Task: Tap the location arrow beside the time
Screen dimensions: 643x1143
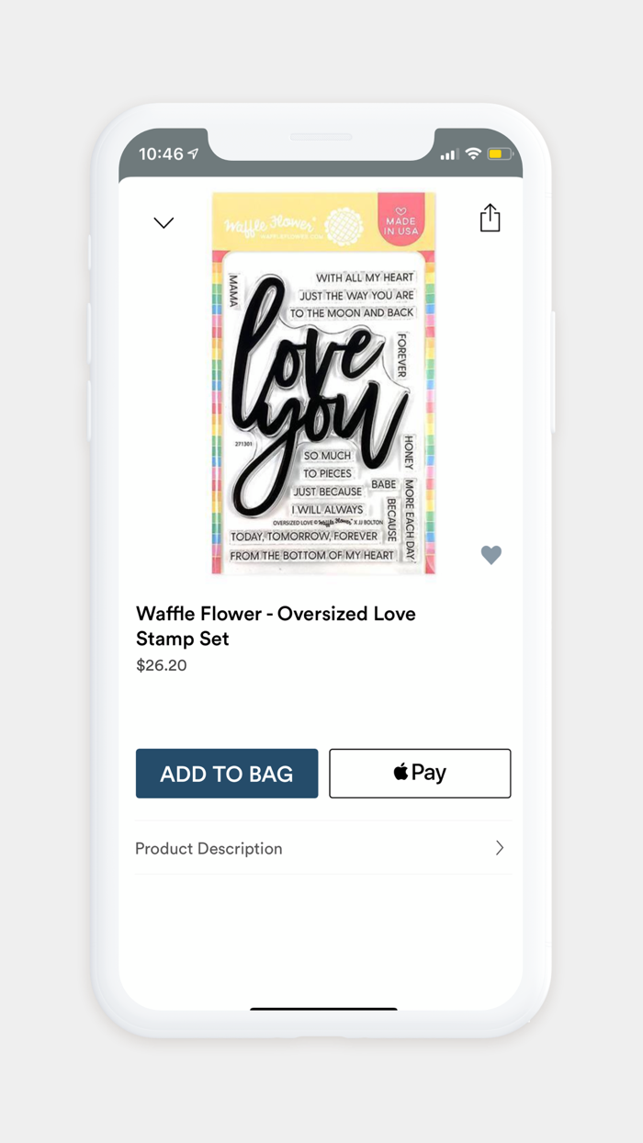Action: pos(194,153)
